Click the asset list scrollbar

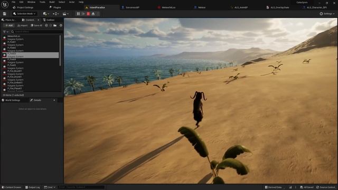[x=60, y=51]
